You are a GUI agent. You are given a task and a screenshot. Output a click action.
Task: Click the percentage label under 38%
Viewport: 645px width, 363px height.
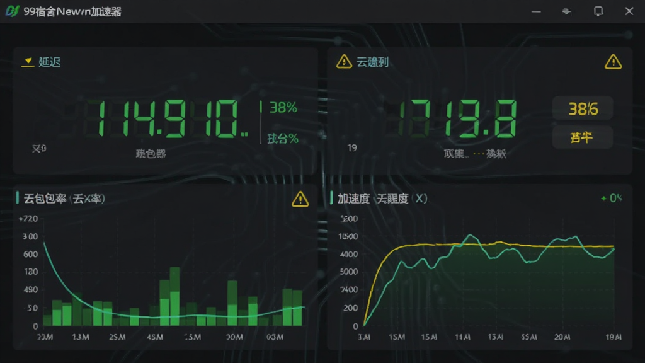pos(283,139)
